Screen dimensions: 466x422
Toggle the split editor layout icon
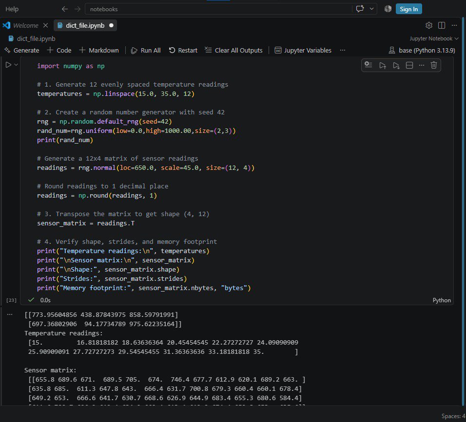[442, 25]
